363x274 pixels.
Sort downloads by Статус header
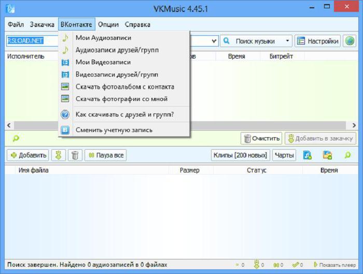pos(257,170)
